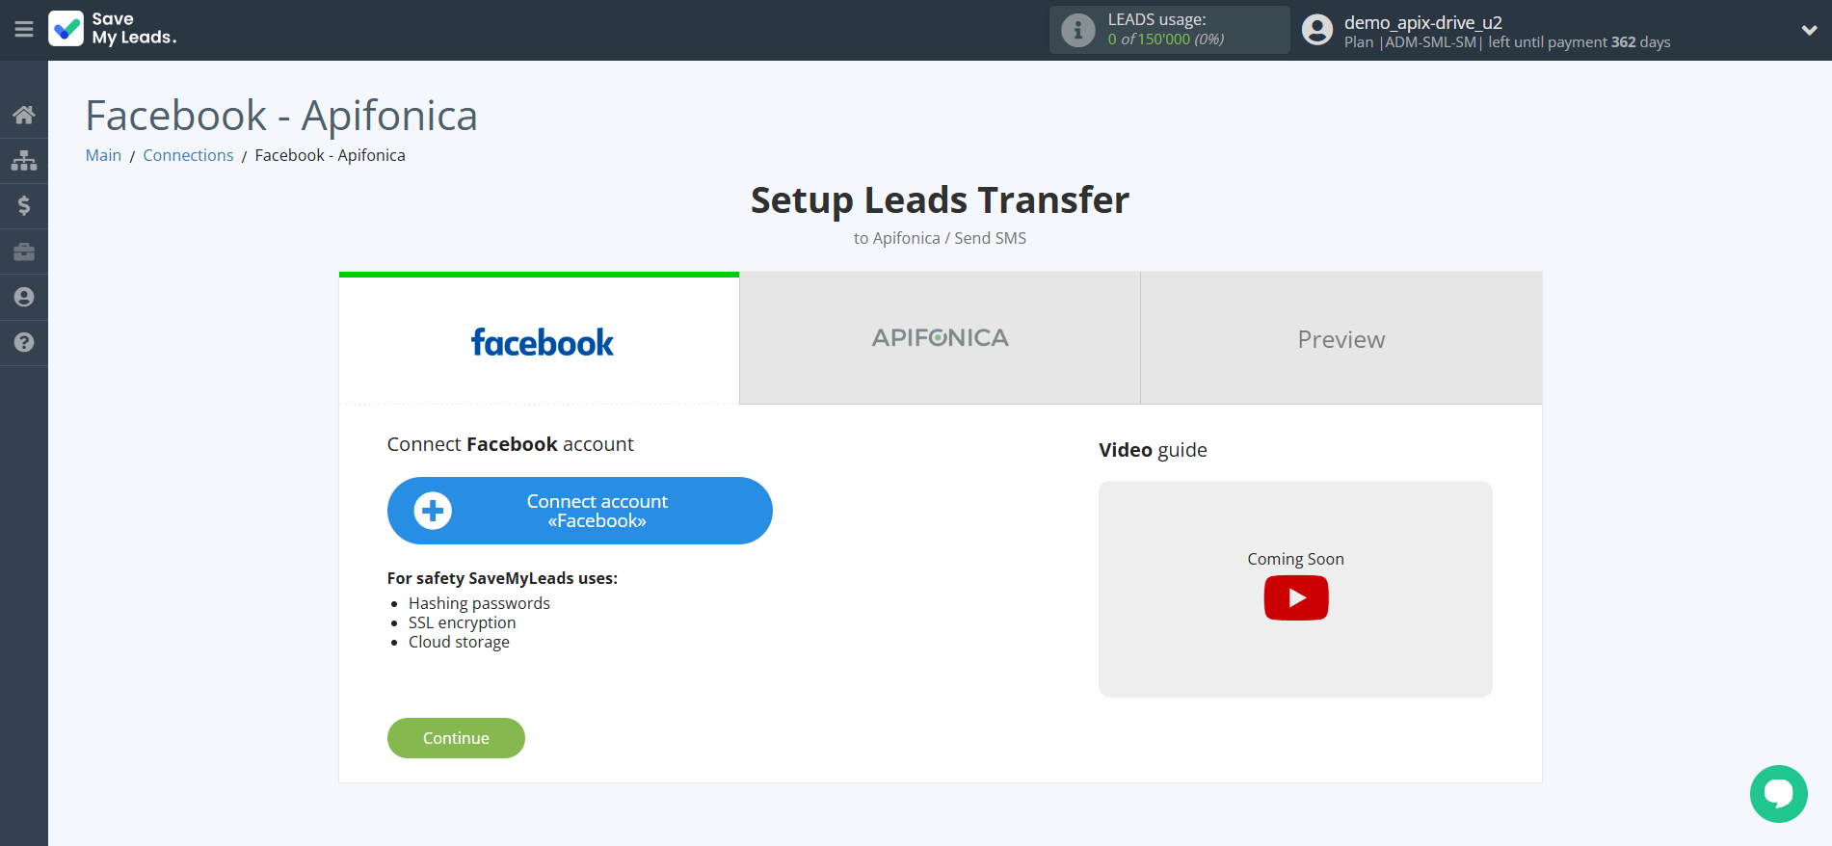Play the video guide
This screenshot has height=846, width=1832.
(1295, 597)
